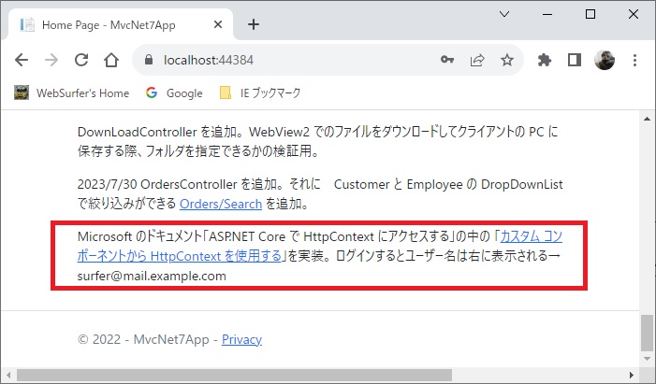This screenshot has height=384, width=656.
Task: Share this page using the share icon
Action: (x=477, y=60)
